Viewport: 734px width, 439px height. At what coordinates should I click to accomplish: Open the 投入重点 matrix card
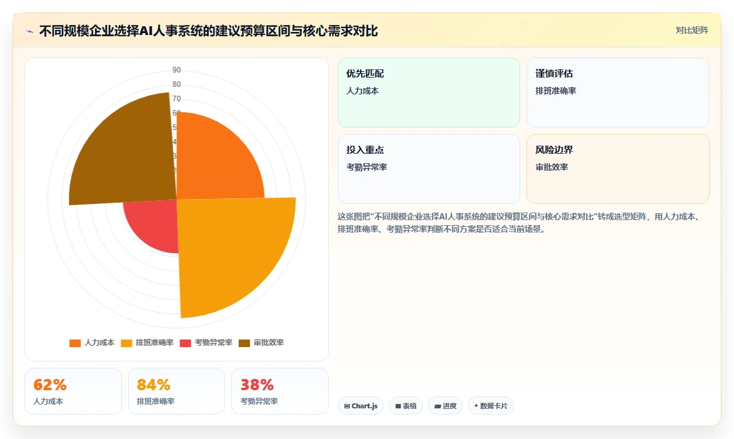[x=429, y=169]
